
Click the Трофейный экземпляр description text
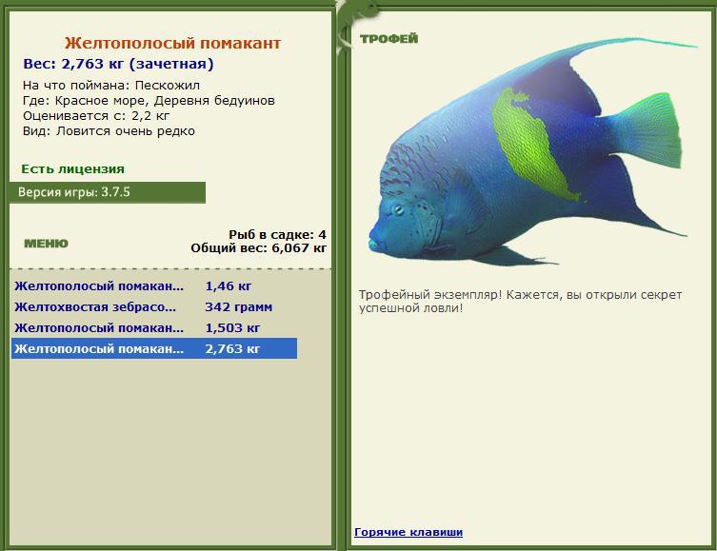click(520, 302)
